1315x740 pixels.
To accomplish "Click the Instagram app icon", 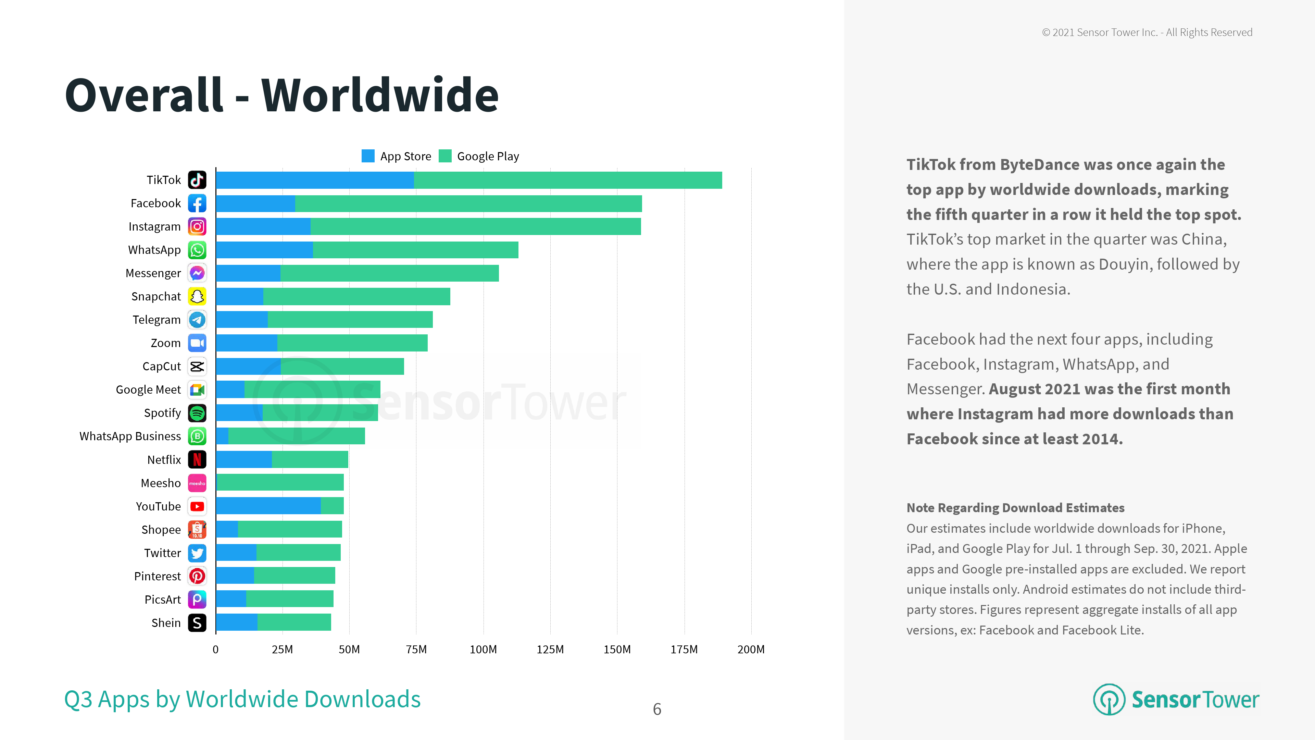I will [x=197, y=226].
